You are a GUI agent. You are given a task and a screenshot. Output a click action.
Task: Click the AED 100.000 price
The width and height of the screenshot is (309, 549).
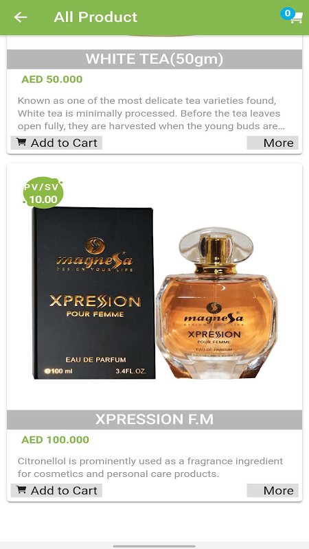56,440
